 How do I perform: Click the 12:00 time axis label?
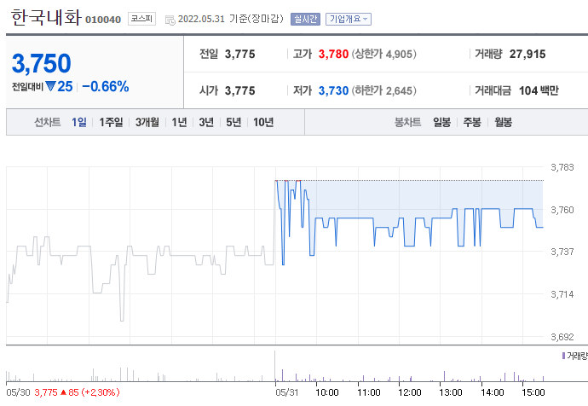pyautogui.click(x=410, y=392)
